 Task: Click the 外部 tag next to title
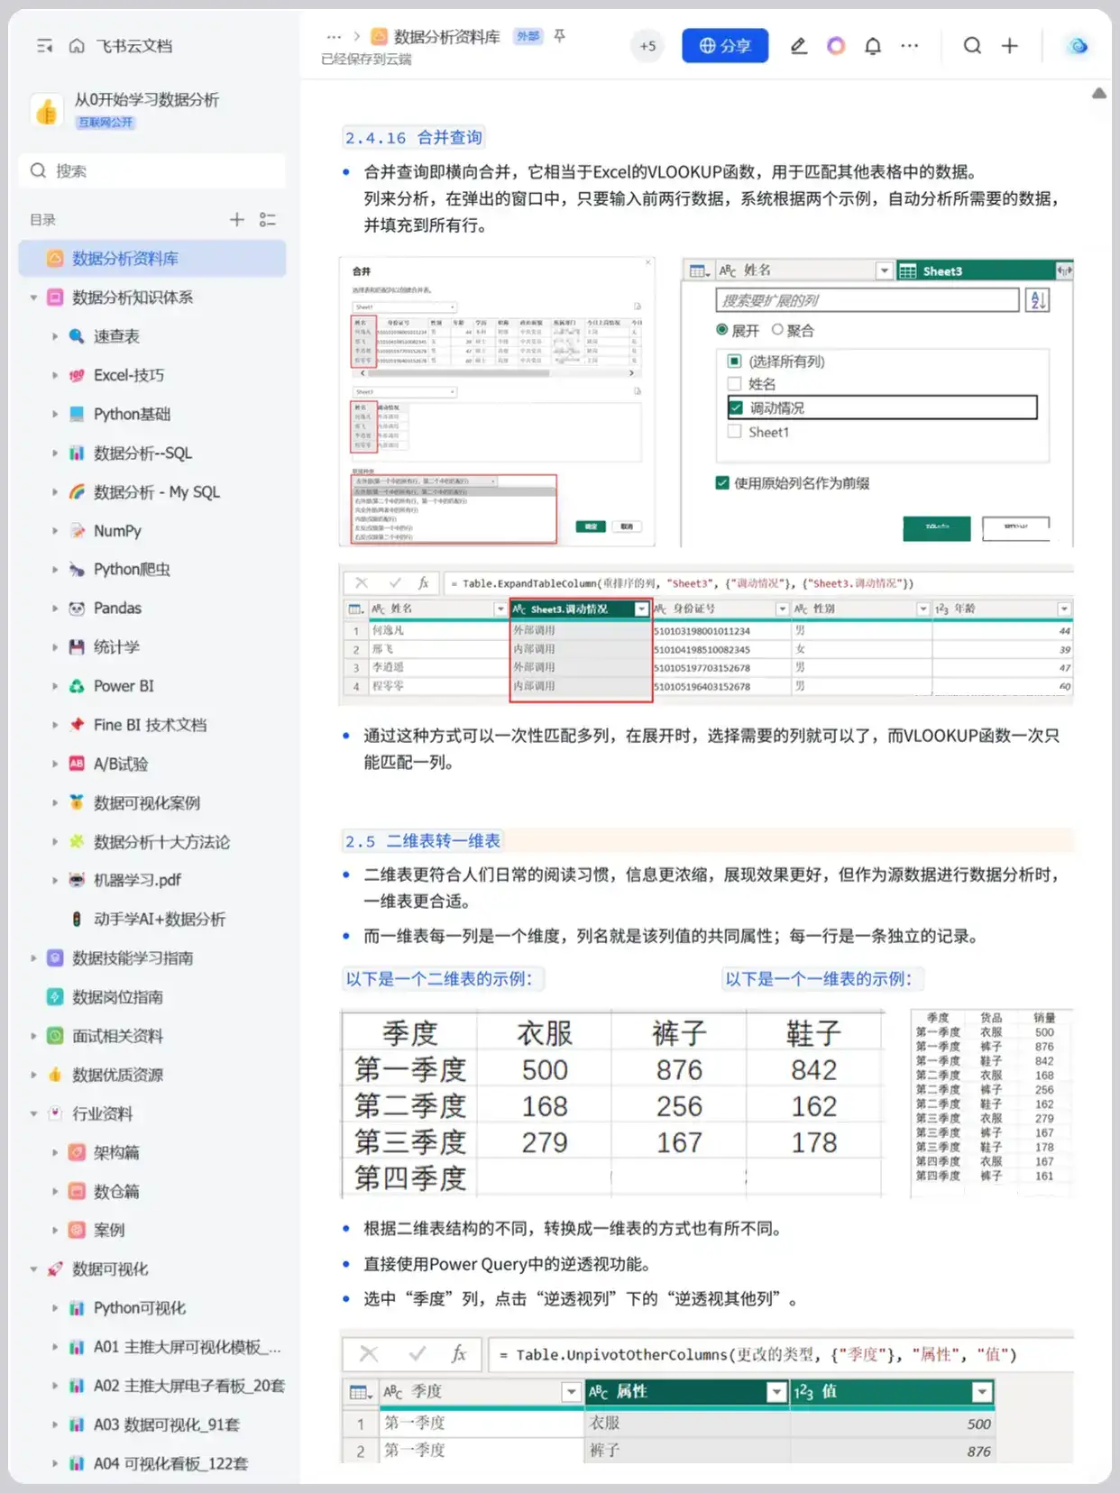click(528, 36)
